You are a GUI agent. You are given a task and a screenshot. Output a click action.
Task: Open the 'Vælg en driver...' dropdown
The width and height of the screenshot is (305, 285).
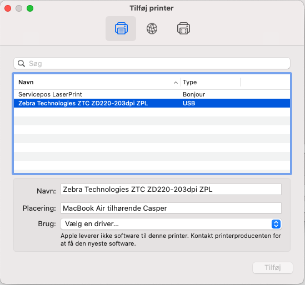click(171, 224)
